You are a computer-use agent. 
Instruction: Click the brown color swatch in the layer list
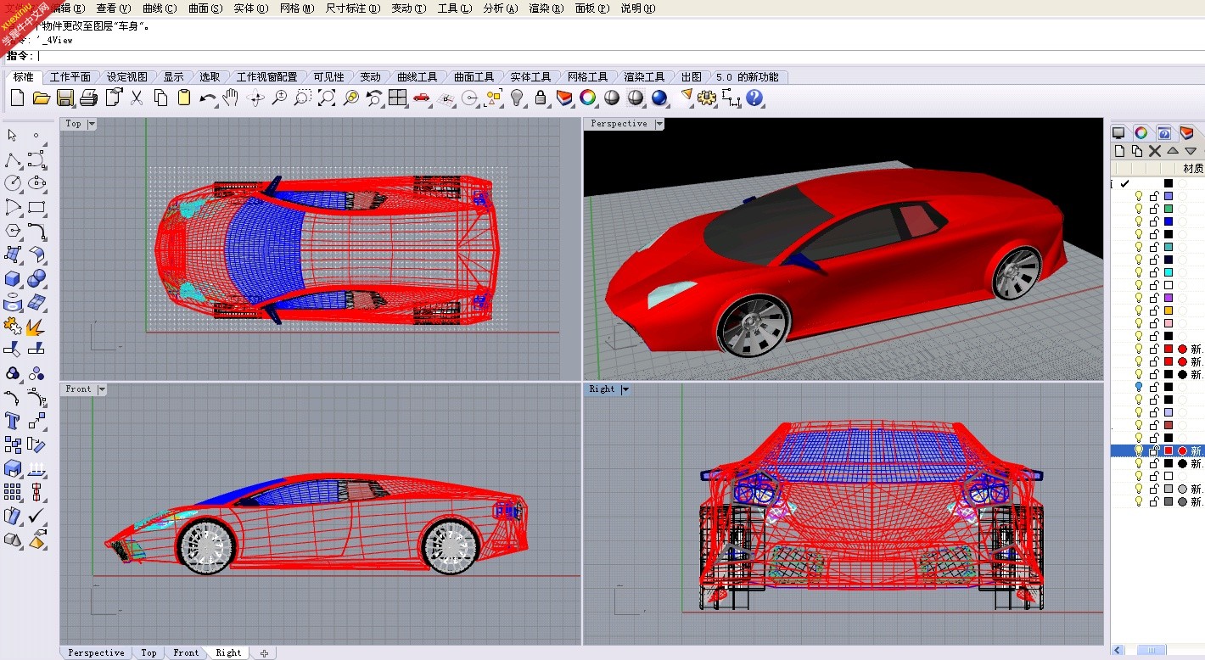[x=1169, y=425]
